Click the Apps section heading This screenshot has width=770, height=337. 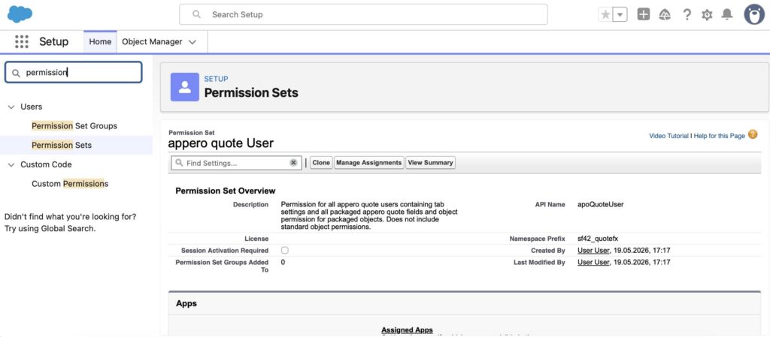pos(186,304)
